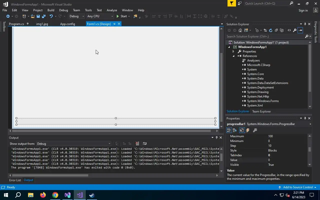The image size is (320, 200).
Task: Undo the last action
Action: (51, 16)
